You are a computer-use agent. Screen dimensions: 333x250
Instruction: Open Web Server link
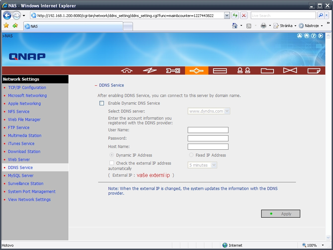pos(19,160)
